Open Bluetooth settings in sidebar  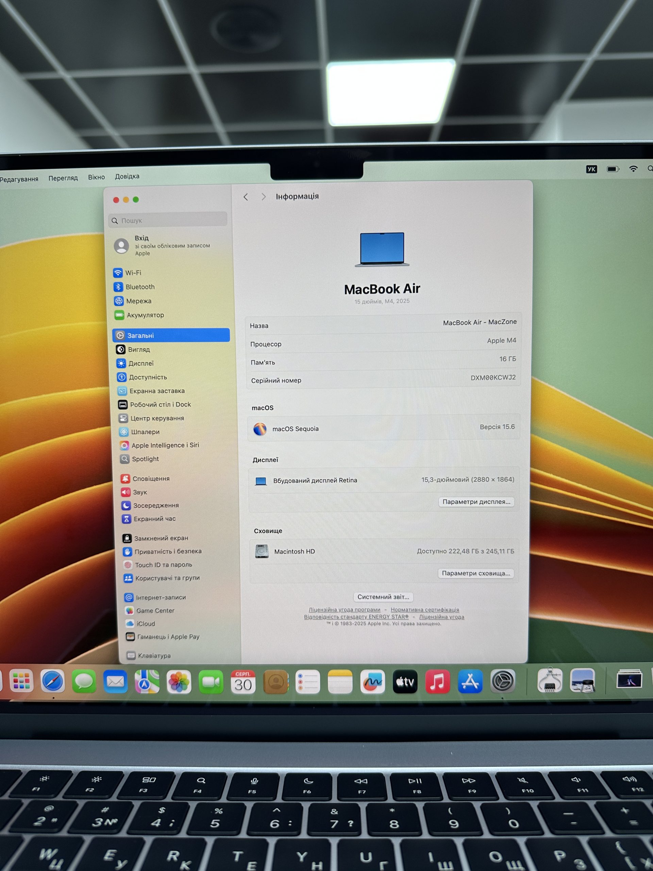coord(134,287)
